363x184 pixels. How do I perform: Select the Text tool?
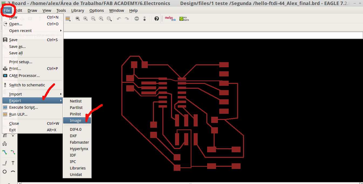(x=13, y=163)
